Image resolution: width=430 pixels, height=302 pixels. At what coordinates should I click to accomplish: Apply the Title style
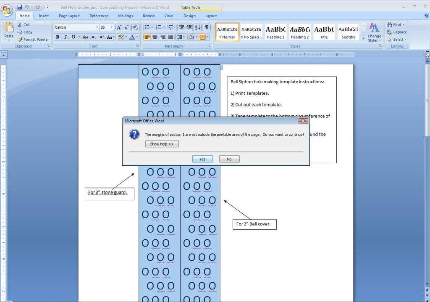click(324, 32)
